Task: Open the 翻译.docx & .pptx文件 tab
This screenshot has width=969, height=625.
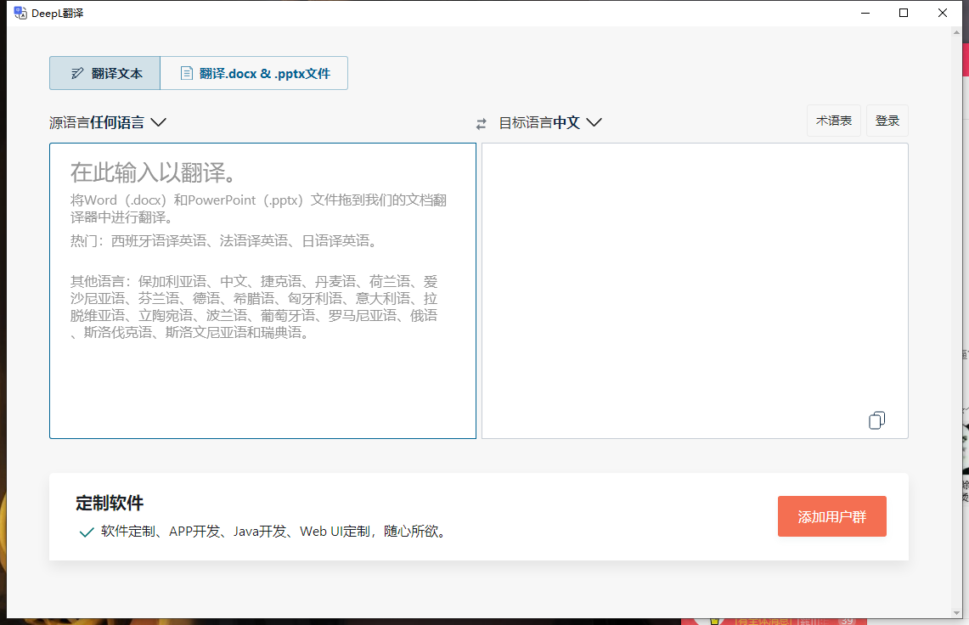Action: click(x=254, y=73)
